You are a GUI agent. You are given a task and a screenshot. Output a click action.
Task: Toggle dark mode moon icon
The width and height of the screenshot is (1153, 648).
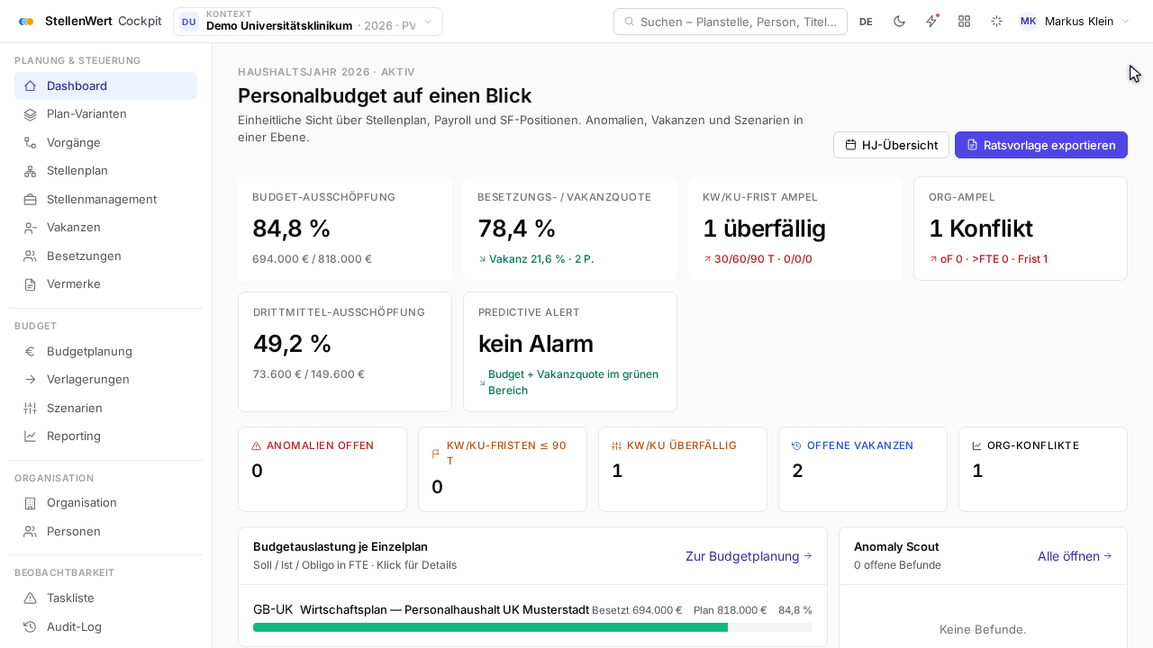(899, 22)
